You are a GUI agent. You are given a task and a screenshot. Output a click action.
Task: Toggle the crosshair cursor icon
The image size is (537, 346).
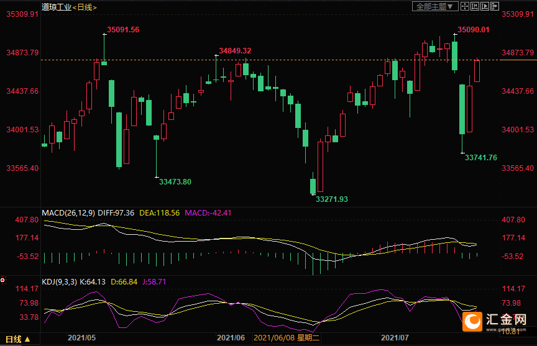[465, 6]
